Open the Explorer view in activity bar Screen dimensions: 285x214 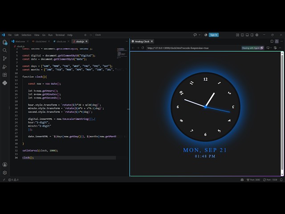pyautogui.click(x=5, y=42)
